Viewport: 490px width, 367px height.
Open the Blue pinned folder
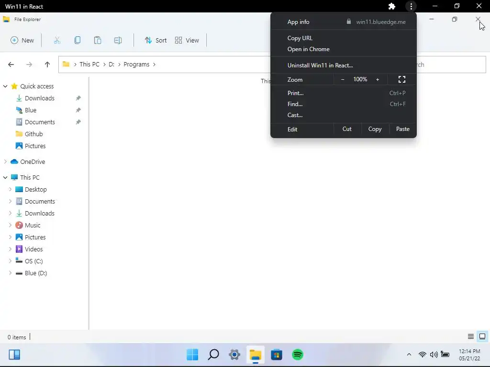pyautogui.click(x=30, y=110)
